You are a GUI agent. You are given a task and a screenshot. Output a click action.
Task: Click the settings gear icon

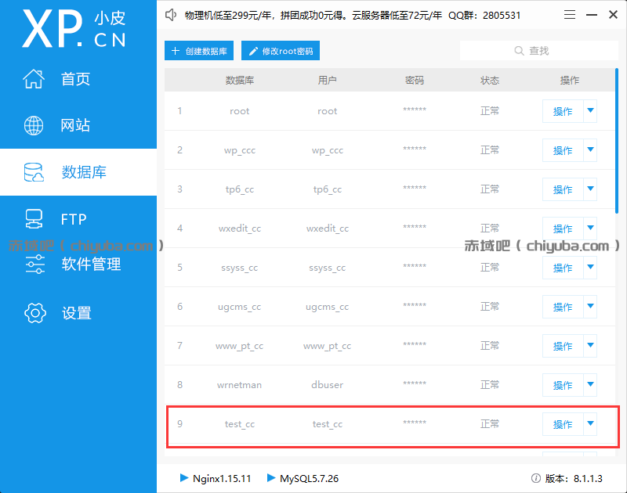(35, 313)
